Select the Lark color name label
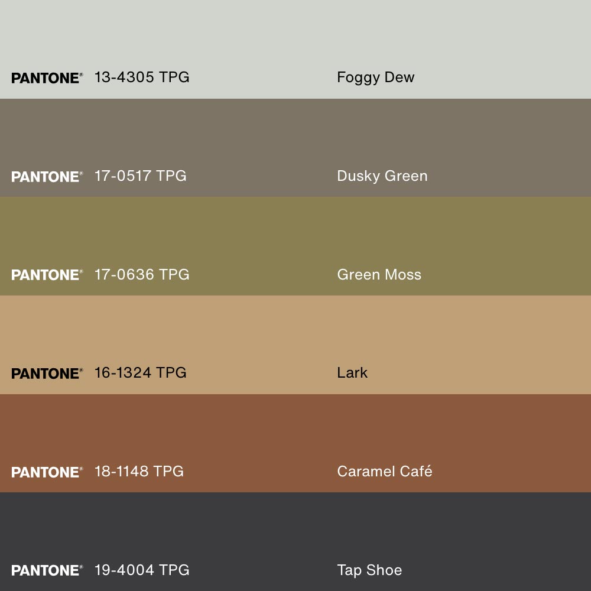 [352, 373]
